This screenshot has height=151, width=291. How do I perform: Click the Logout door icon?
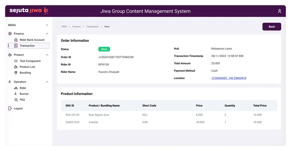click(x=10, y=108)
